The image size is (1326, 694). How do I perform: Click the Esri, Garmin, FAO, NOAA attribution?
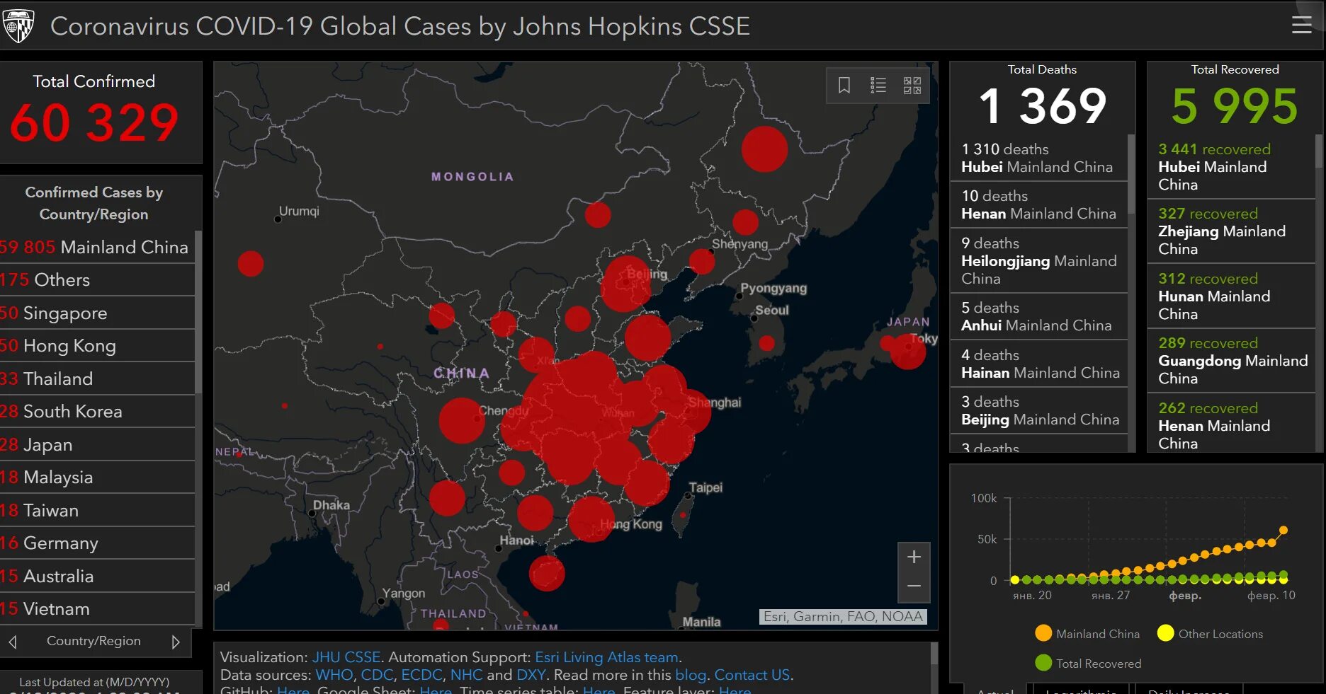coord(843,616)
